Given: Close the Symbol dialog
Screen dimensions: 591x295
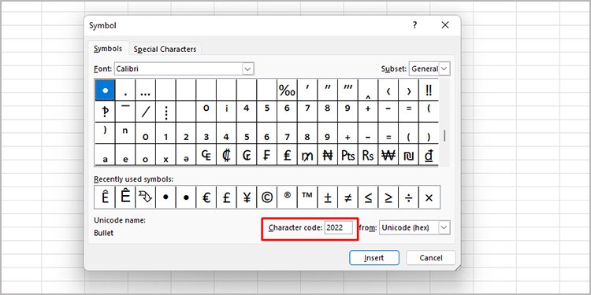Looking at the screenshot, I should pyautogui.click(x=445, y=25).
